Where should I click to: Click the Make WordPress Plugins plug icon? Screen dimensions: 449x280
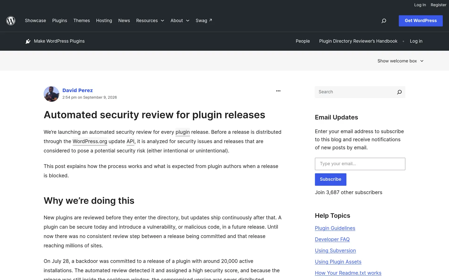tap(28, 41)
